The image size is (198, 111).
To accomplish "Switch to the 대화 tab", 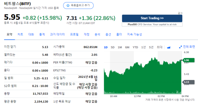I will (31, 34).
